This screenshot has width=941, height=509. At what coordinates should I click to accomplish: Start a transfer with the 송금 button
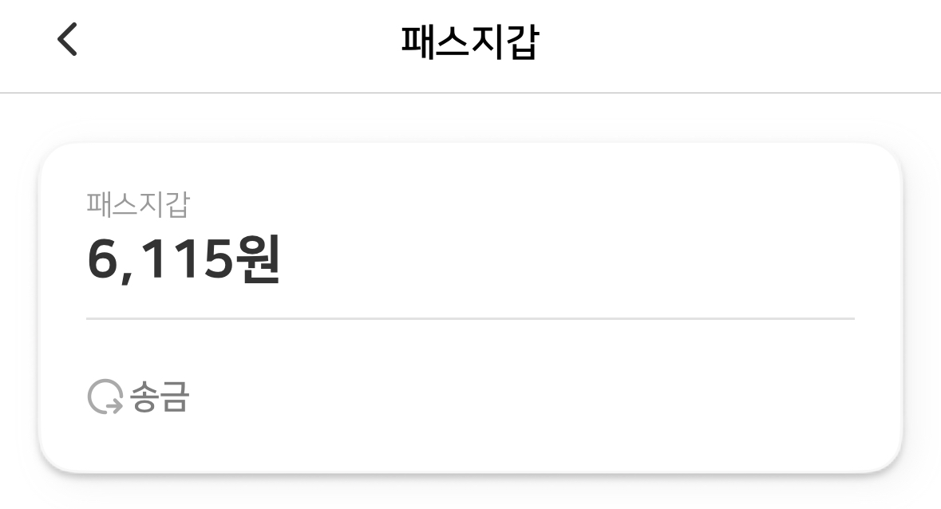138,398
